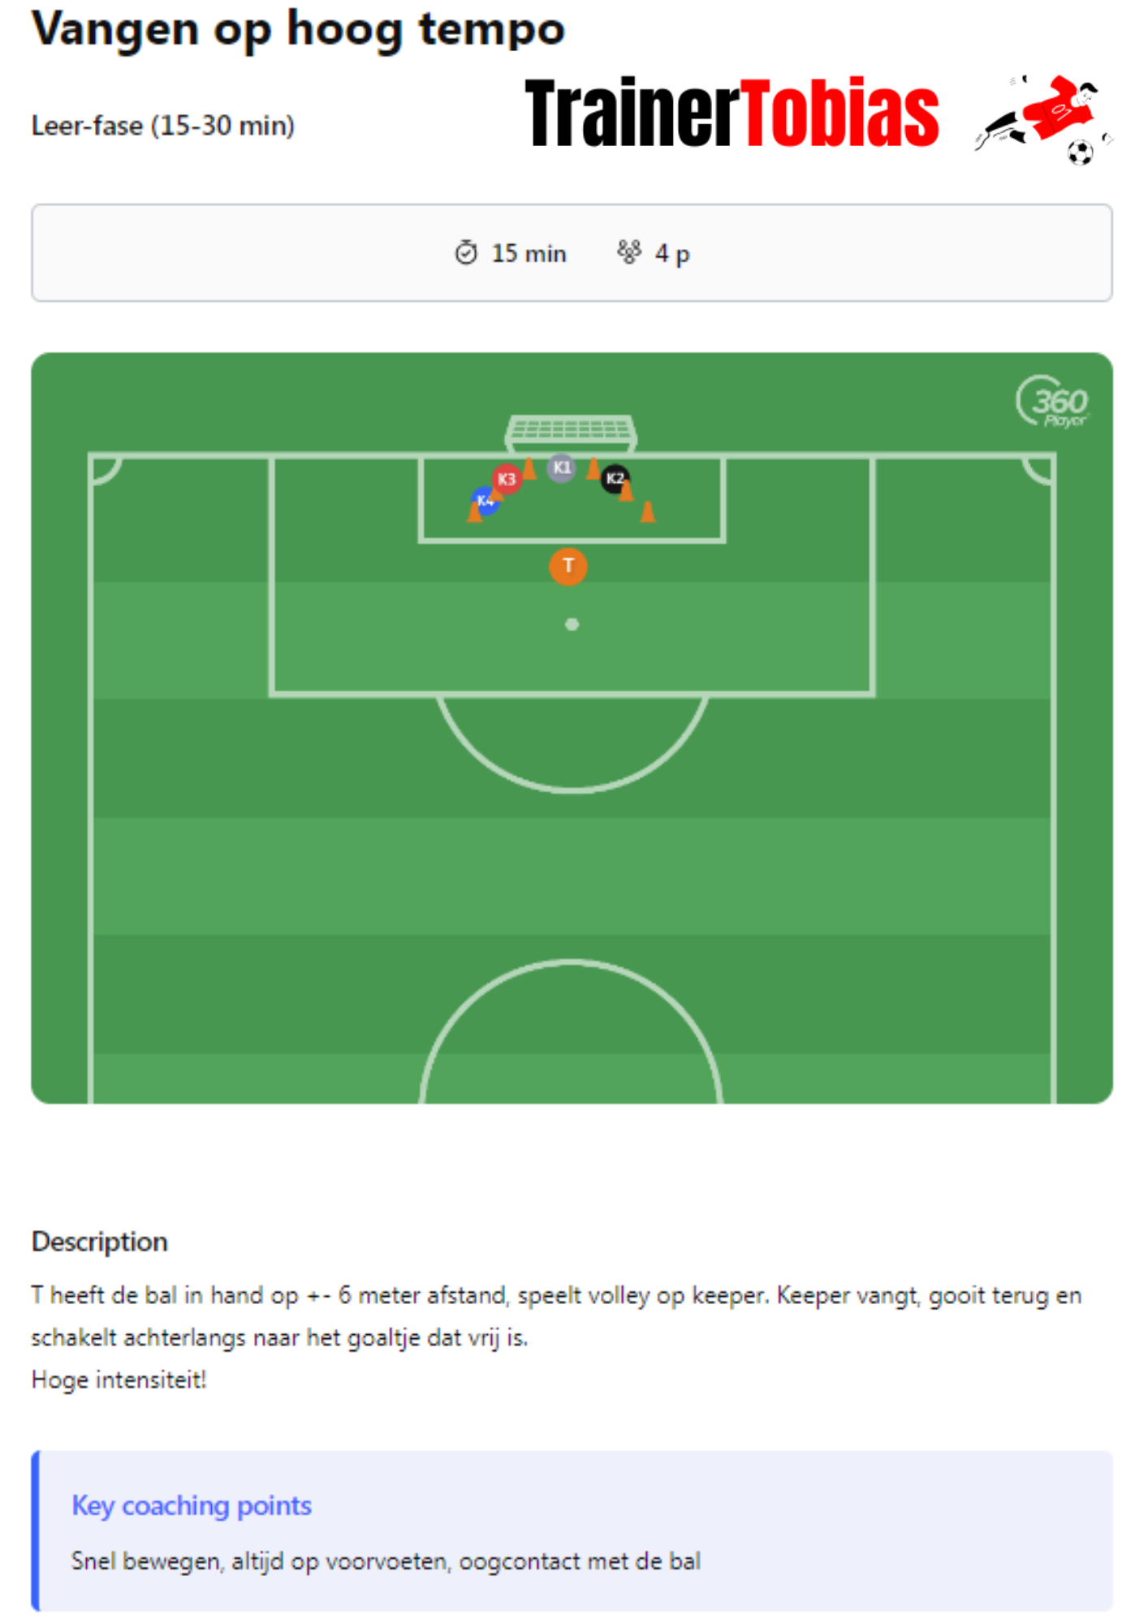
Task: Select the black K2 keeper marker
Action: (x=615, y=479)
